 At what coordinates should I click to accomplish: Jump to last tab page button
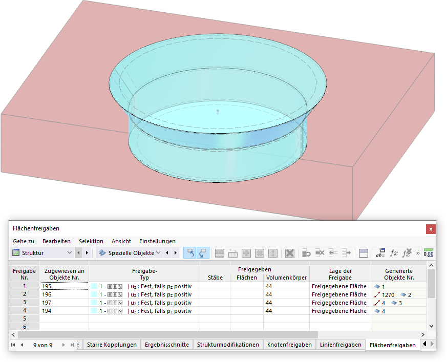click(x=72, y=345)
